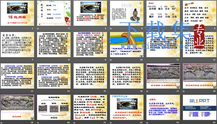This screenshot has height=124, width=217.
Task: Click the transition star icon under slide 2
Action: point(38,29)
